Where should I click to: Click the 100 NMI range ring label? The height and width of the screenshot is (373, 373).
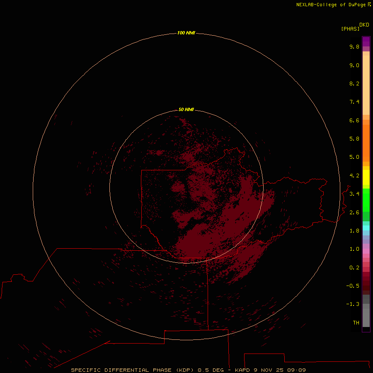coord(186,33)
